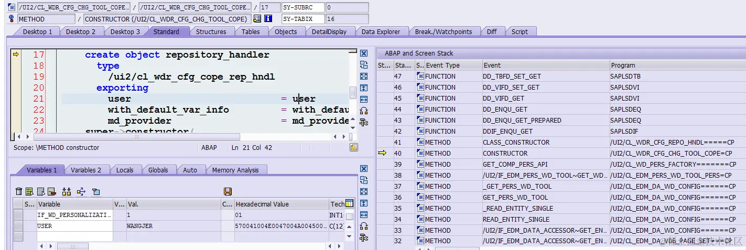746x250 pixels.
Task: Click source code vertical scrollbar handle
Action: pyautogui.click(x=353, y=94)
